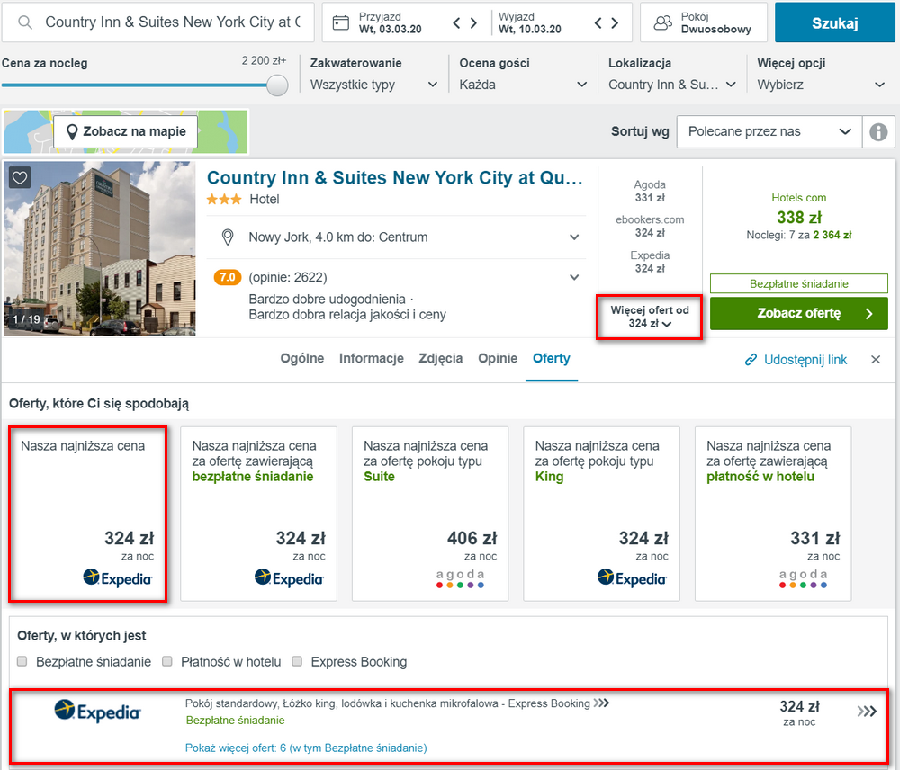
Task: Open the Zakwaterowanie dropdown
Action: (373, 85)
